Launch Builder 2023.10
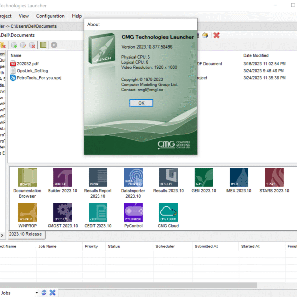The height and width of the screenshot is (297, 297). (x=63, y=177)
